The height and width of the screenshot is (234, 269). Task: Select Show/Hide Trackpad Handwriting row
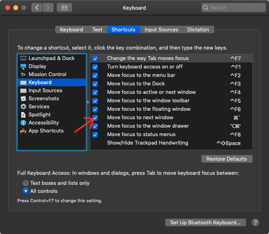click(171, 143)
